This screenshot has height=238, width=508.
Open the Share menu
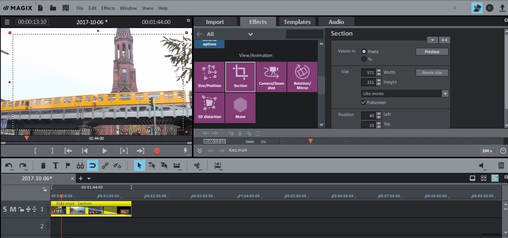click(147, 8)
